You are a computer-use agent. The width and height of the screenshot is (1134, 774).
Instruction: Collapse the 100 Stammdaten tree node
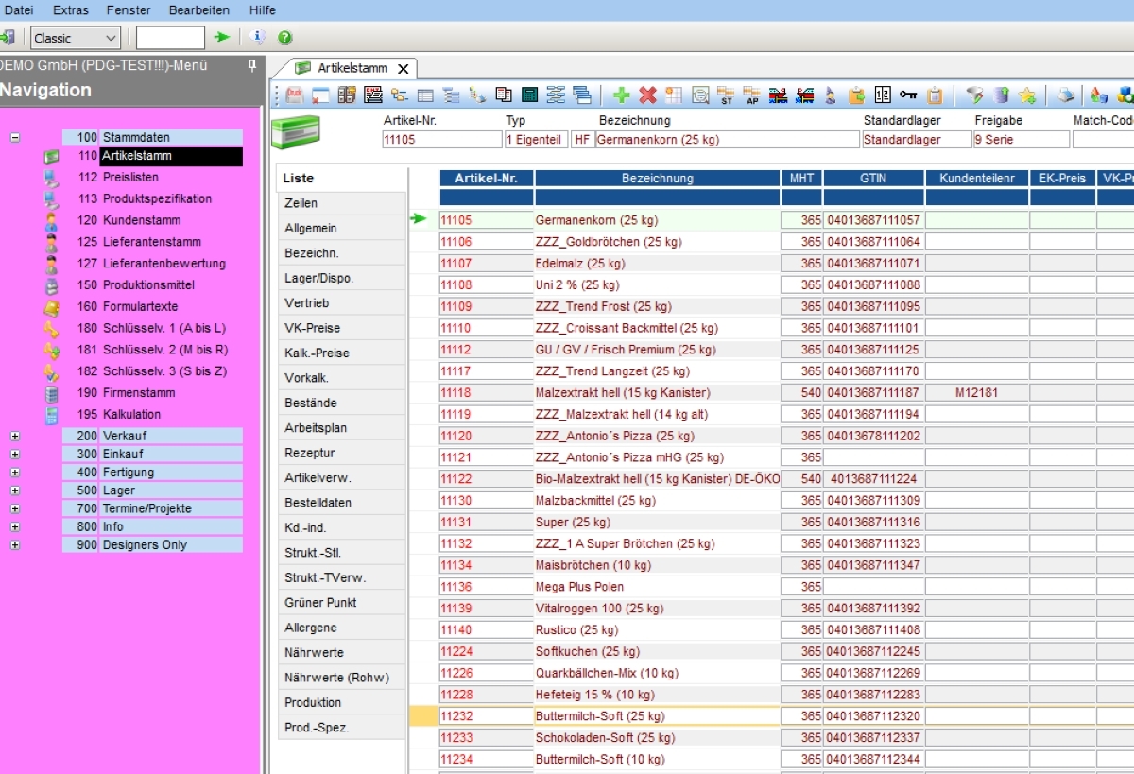[x=15, y=137]
